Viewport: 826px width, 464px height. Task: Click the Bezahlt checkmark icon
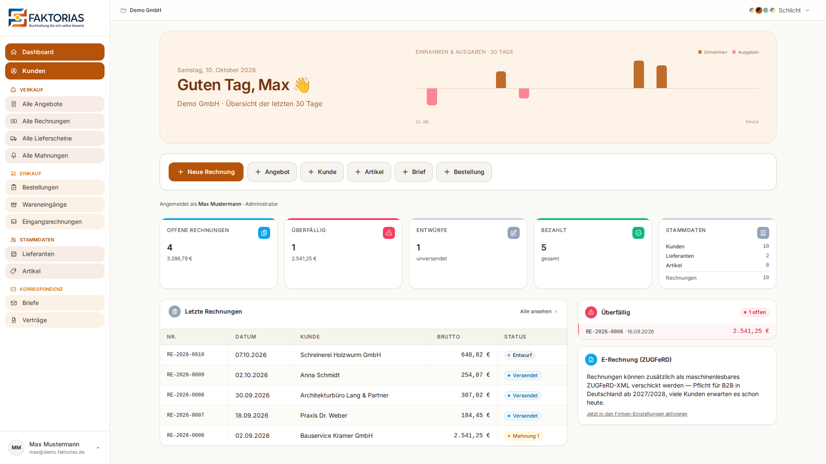pos(638,233)
